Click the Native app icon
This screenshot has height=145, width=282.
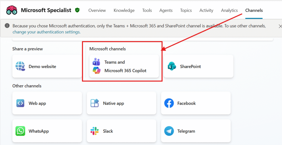[x=95, y=103]
